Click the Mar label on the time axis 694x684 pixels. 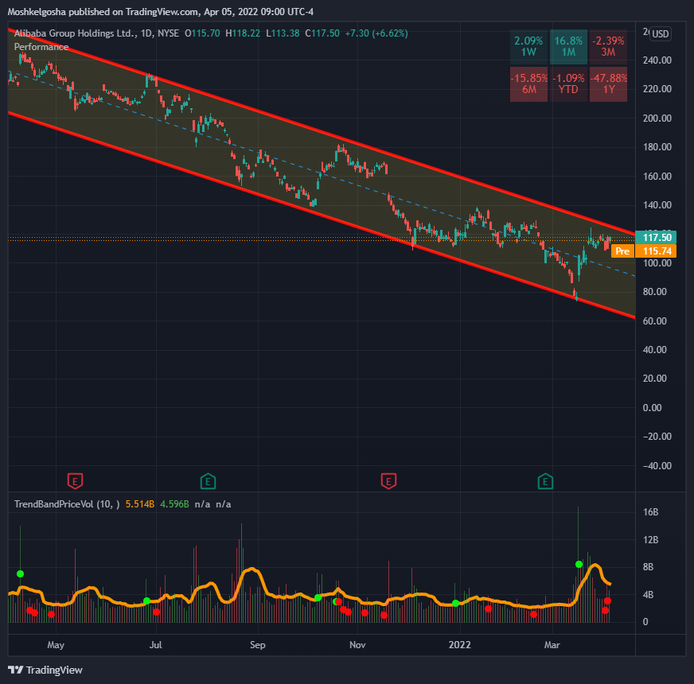pyautogui.click(x=552, y=644)
